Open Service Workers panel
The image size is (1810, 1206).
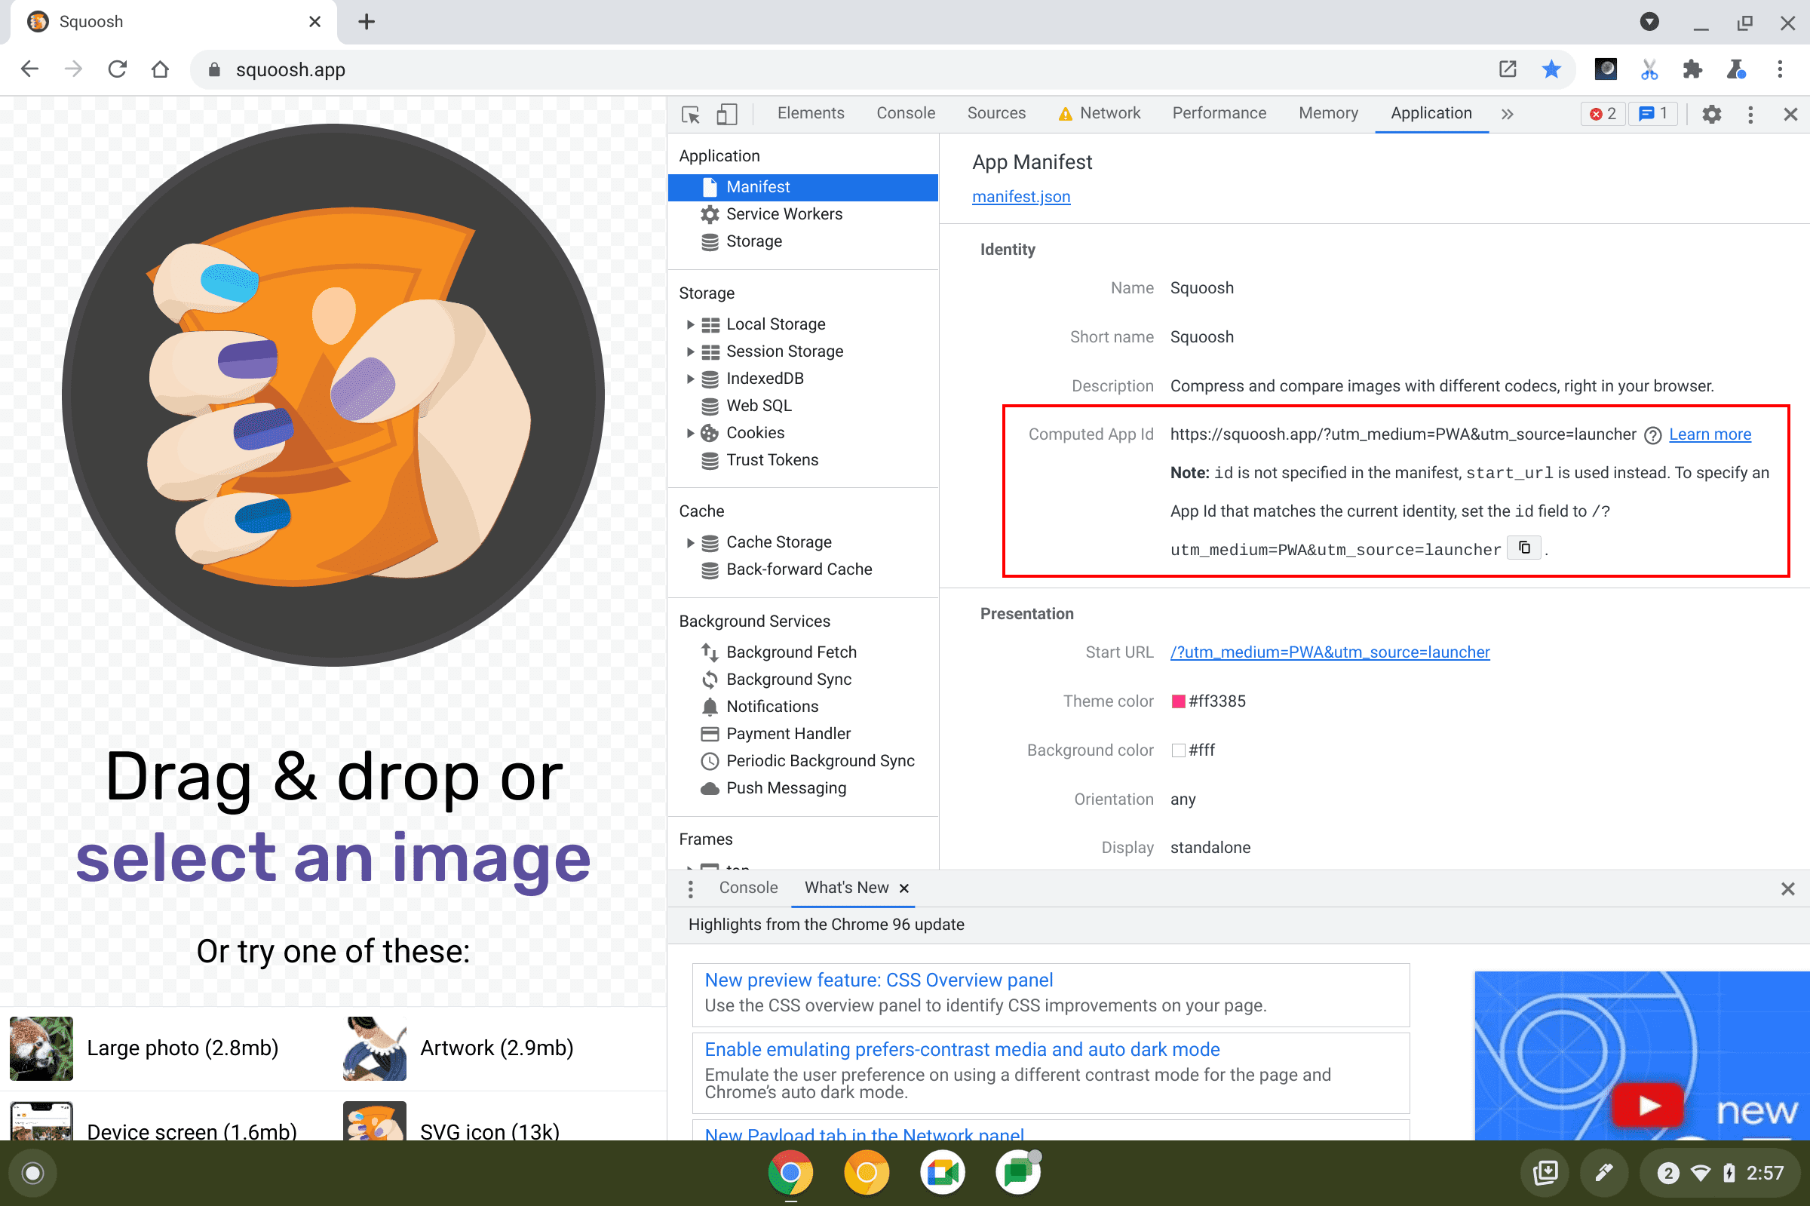coord(784,214)
